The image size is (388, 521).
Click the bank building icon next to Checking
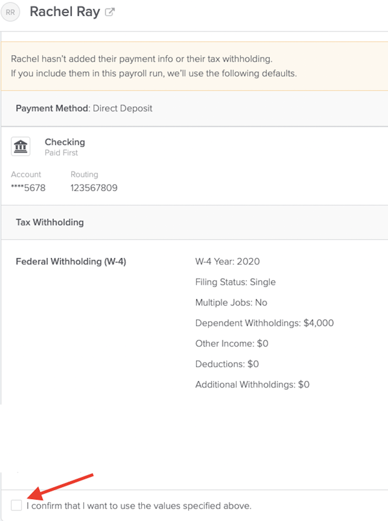point(21,146)
